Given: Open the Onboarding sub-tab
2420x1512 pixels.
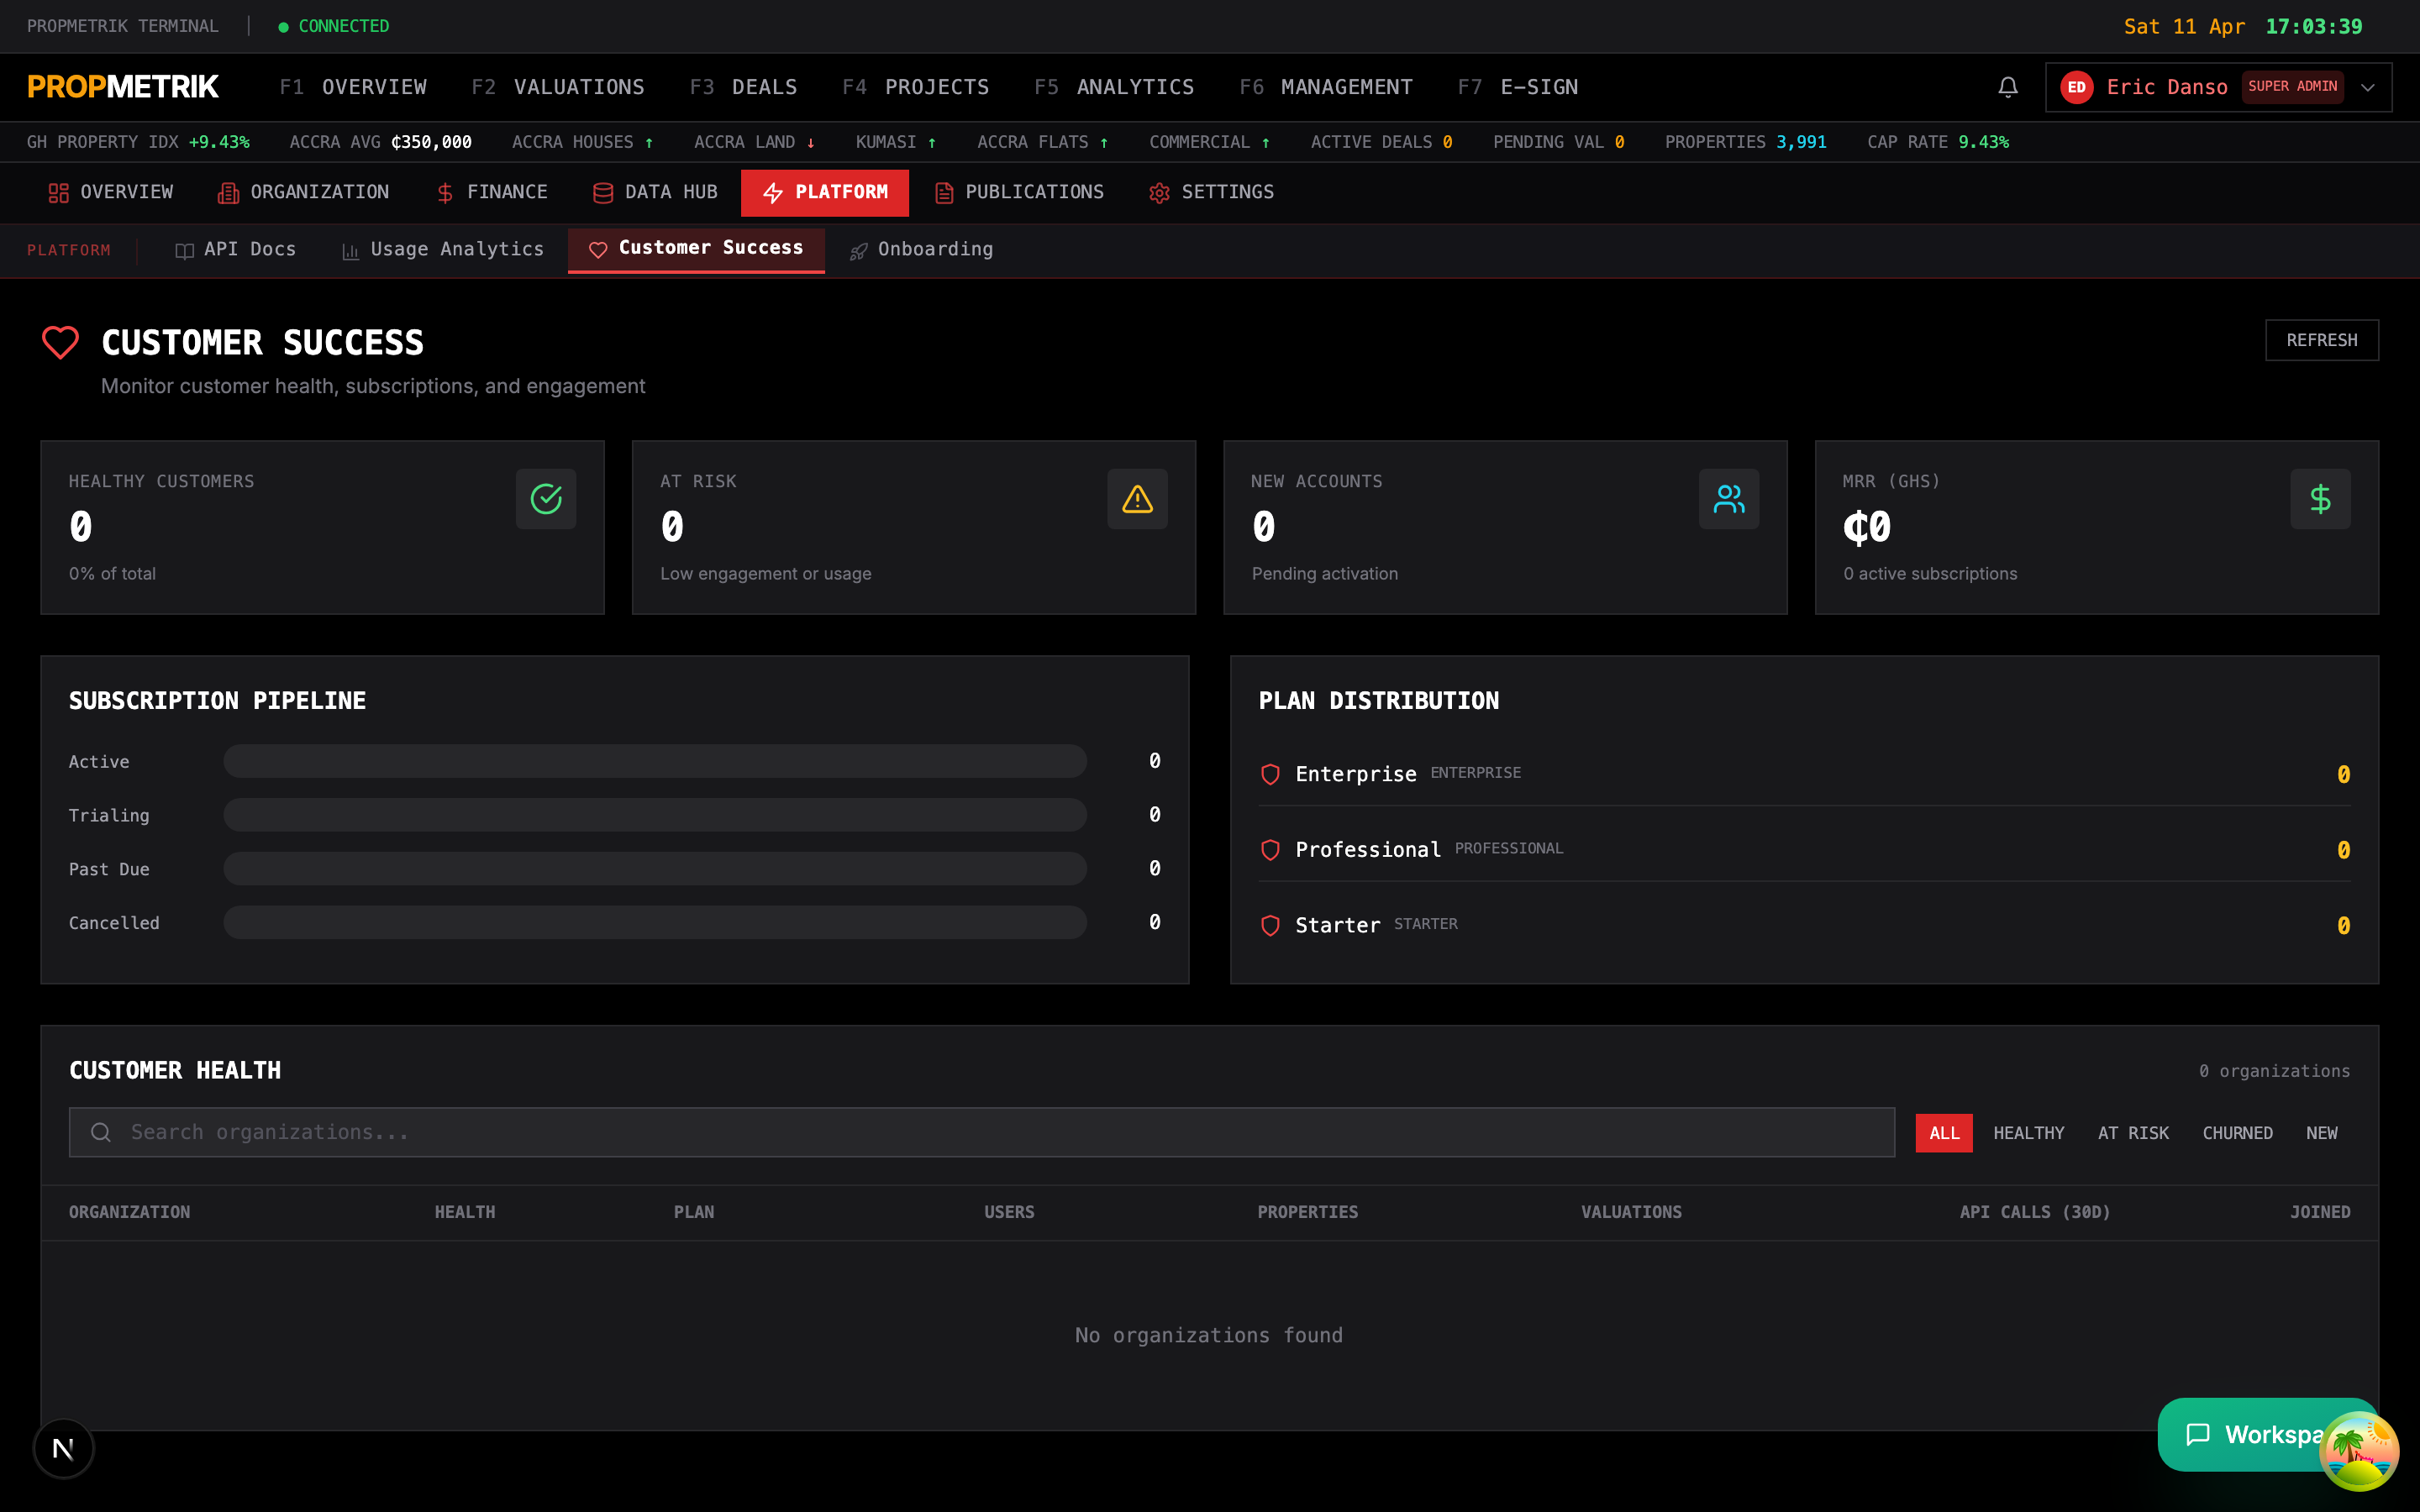Looking at the screenshot, I should [x=921, y=250].
